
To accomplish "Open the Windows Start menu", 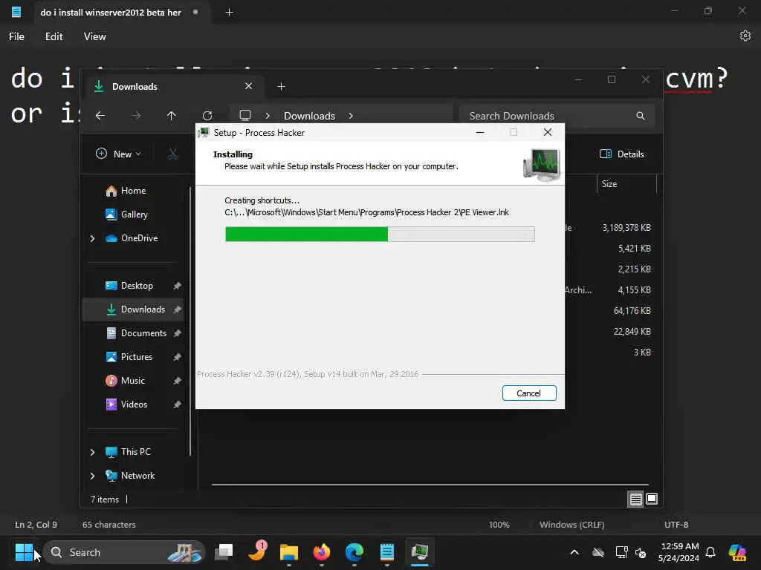I will click(24, 552).
